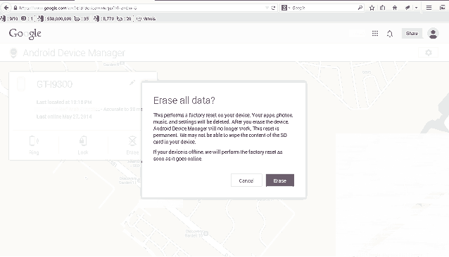Image resolution: width=449 pixels, height=257 pixels.
Task: Click the pencil rename device icon
Action: [132, 83]
